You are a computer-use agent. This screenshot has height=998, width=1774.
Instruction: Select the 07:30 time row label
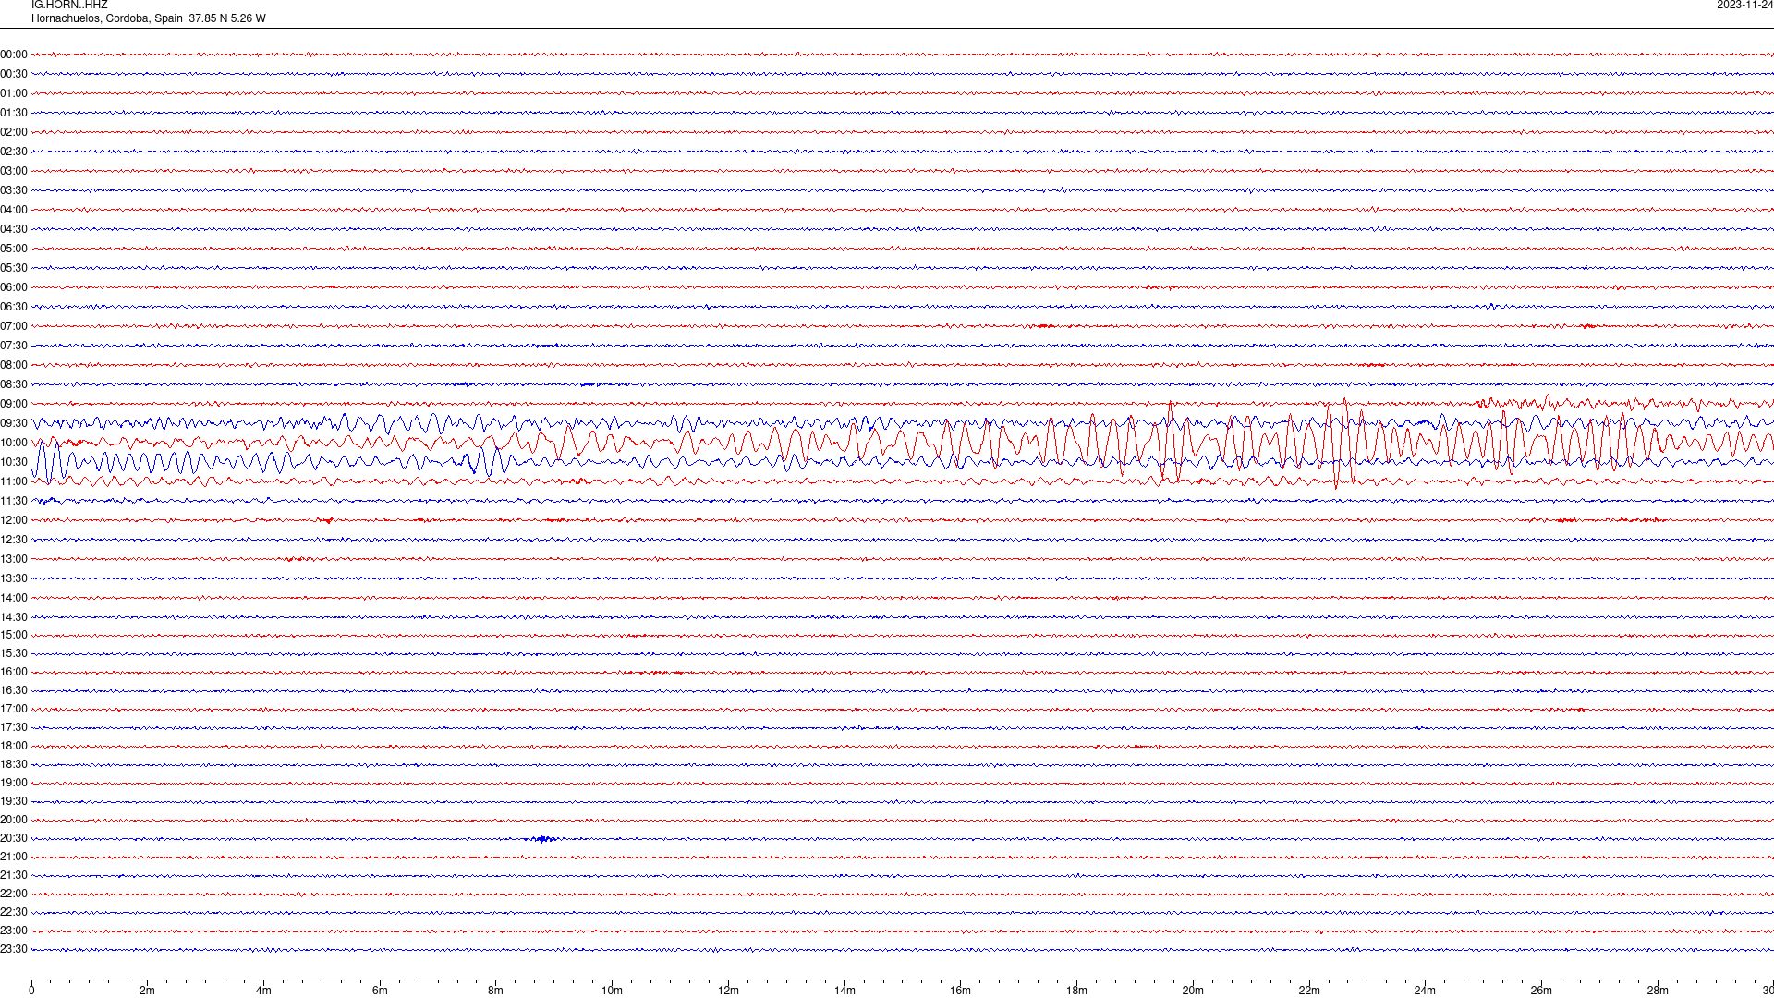14,346
